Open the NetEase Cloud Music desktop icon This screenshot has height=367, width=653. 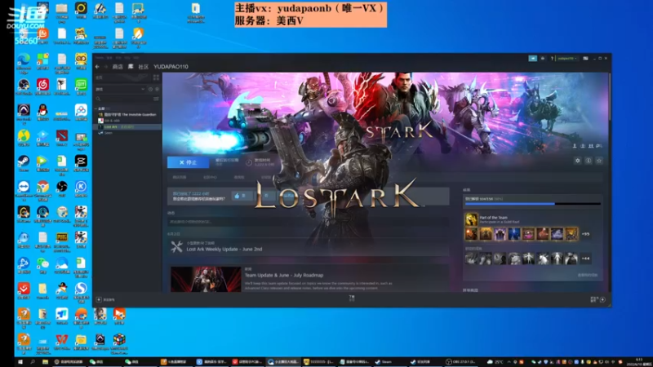(42, 87)
